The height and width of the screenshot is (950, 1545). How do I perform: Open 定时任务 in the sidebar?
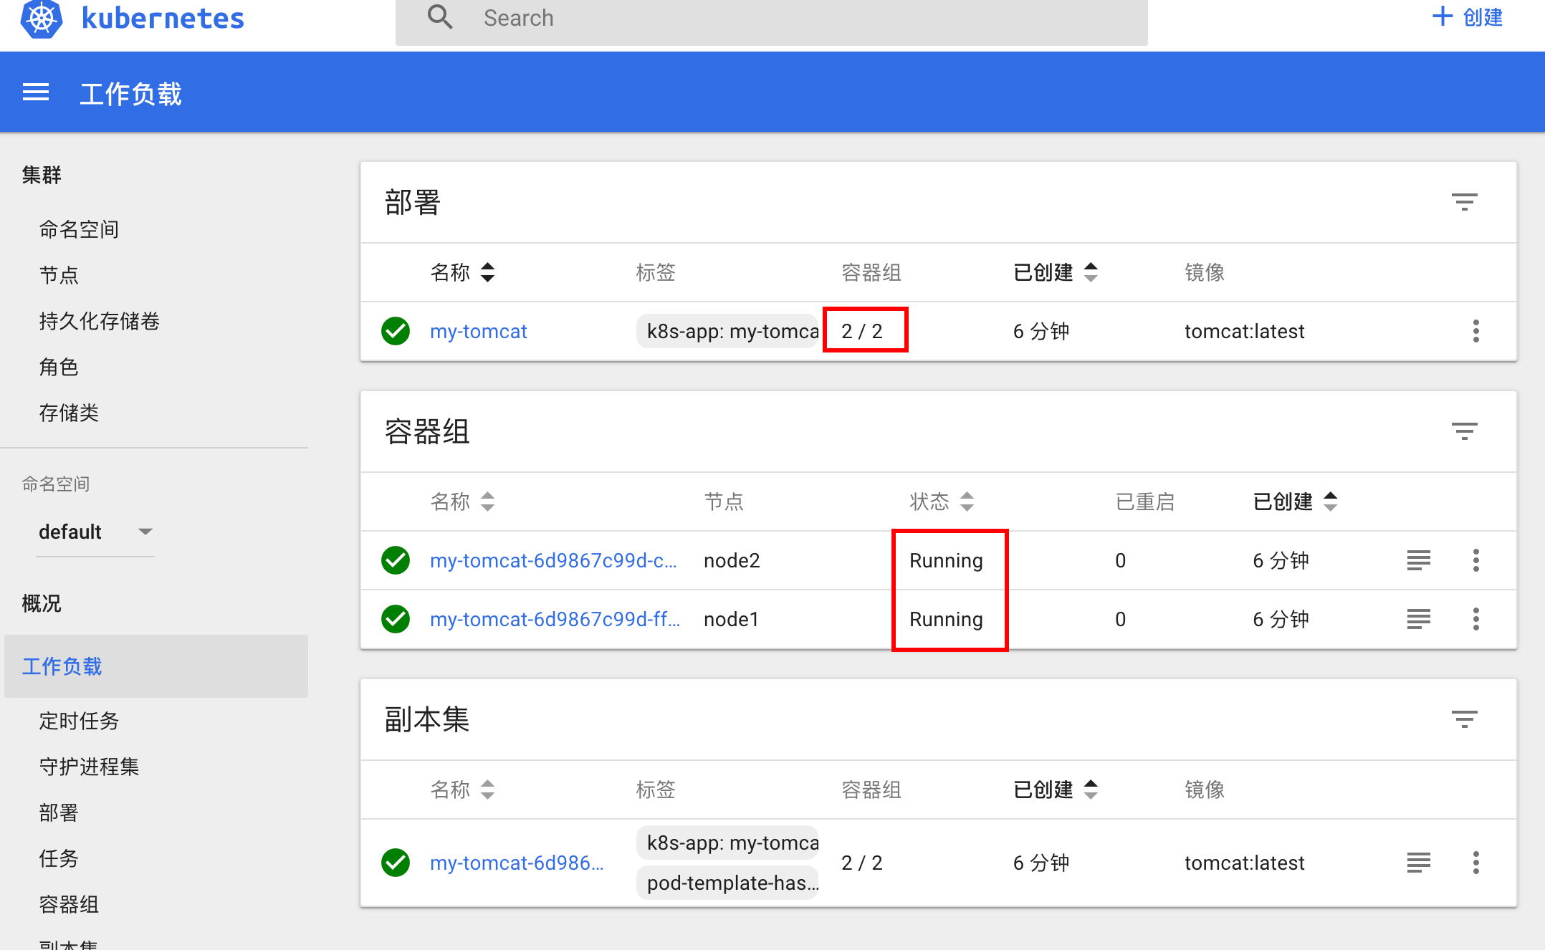[x=79, y=721]
